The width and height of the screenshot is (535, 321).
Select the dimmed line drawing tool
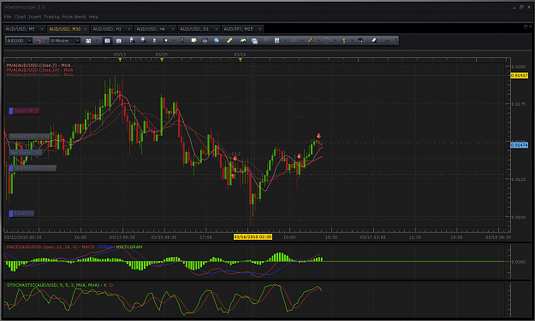[x=294, y=40]
